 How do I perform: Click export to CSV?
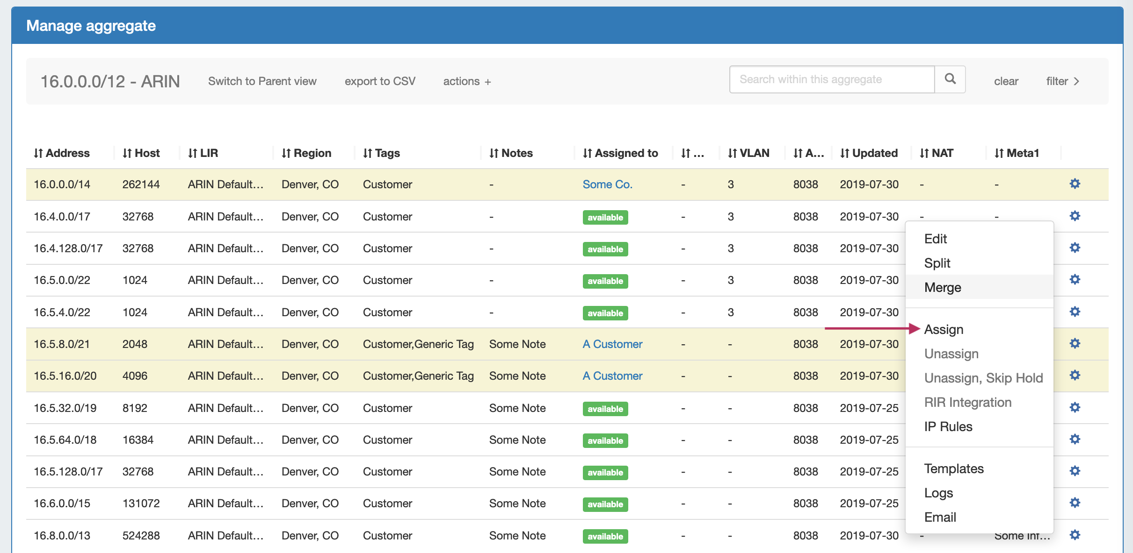point(380,81)
